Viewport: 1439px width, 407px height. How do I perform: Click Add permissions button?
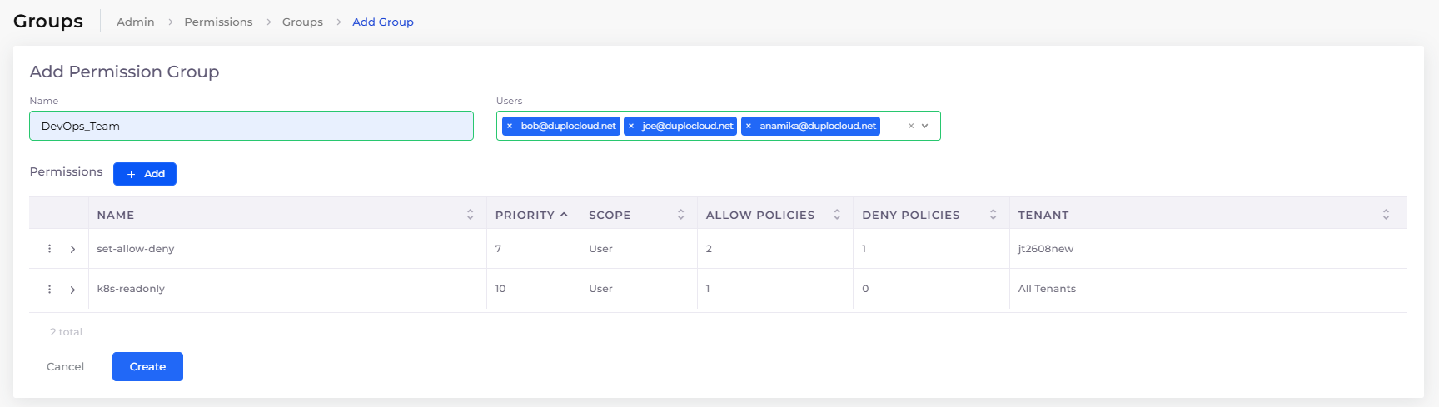click(145, 174)
